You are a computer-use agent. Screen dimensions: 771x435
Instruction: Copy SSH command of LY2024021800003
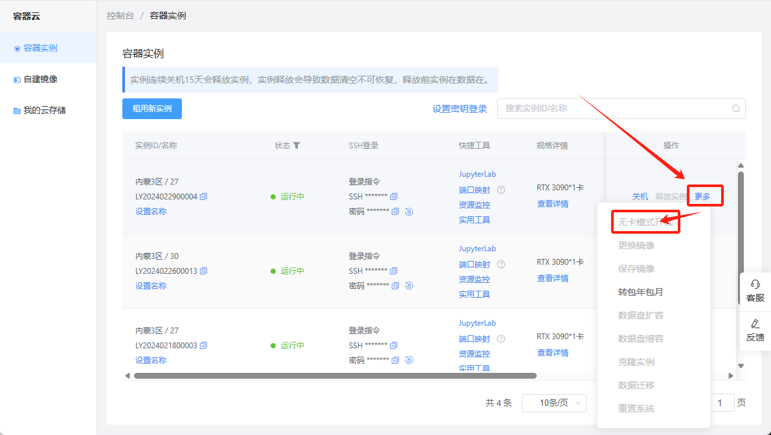point(394,345)
